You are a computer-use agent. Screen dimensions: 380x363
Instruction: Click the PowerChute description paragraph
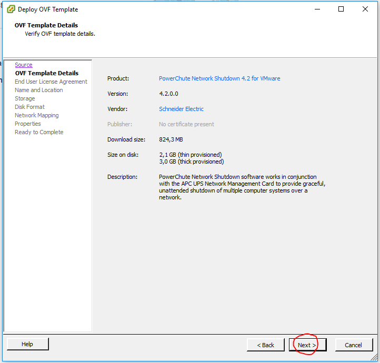(242, 187)
